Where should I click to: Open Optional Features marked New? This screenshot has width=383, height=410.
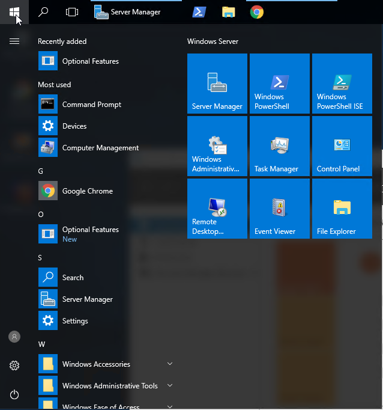pos(106,234)
